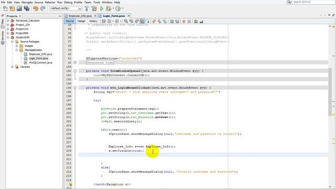336x189 pixels.
Task: Select Employee_Info.java in project tree
Action: click(40, 54)
